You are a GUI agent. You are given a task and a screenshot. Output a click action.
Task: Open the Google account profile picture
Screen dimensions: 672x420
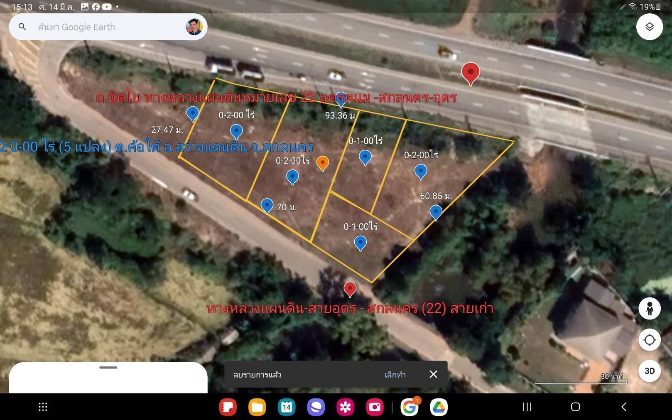pos(194,27)
